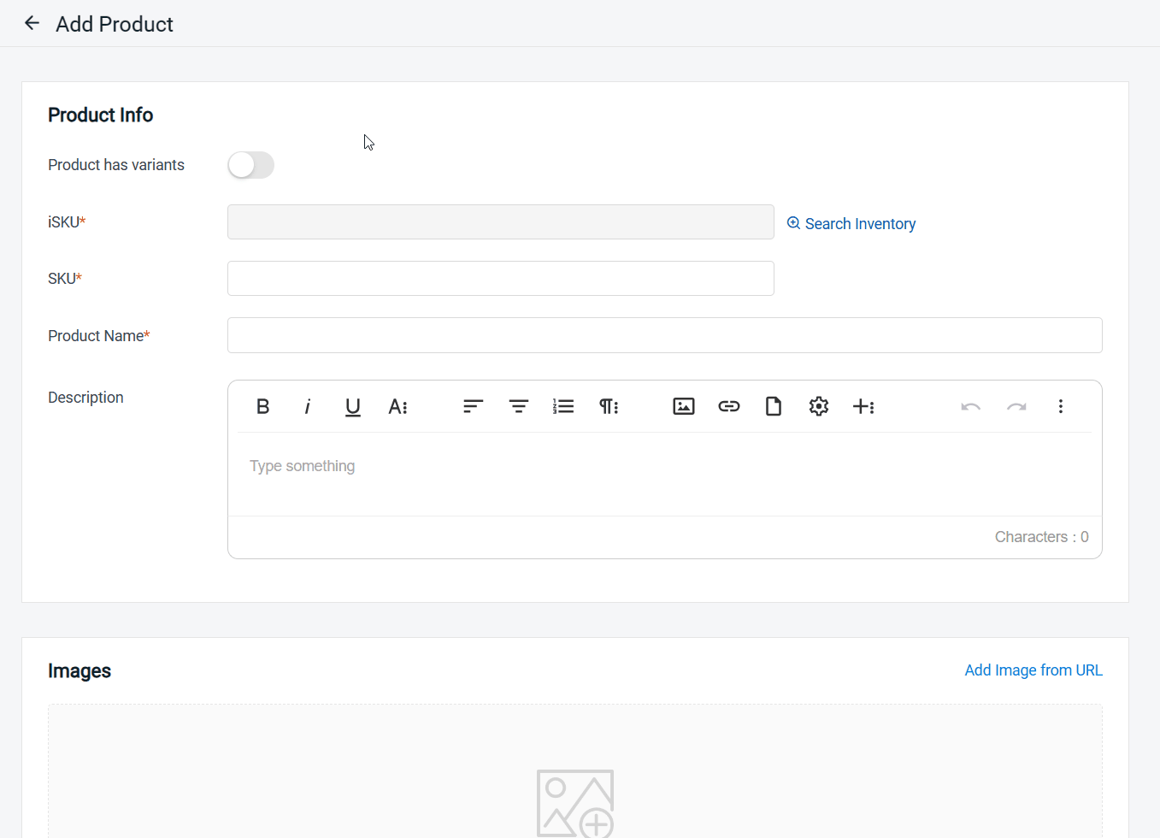Open the gear settings icon in the editor
The image size is (1160, 838).
pyautogui.click(x=819, y=406)
